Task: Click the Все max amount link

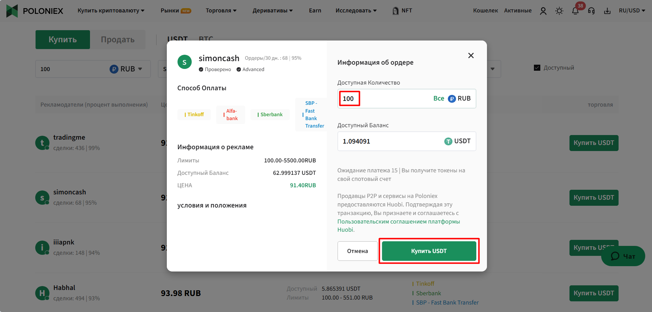Action: point(439,98)
